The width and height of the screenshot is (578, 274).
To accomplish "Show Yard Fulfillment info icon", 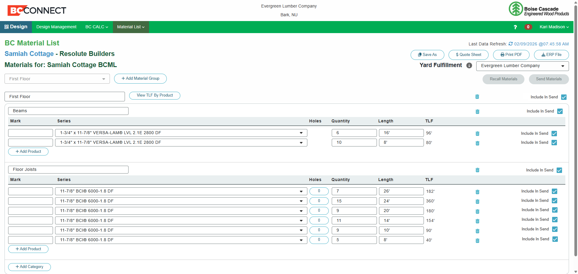I will [469, 66].
